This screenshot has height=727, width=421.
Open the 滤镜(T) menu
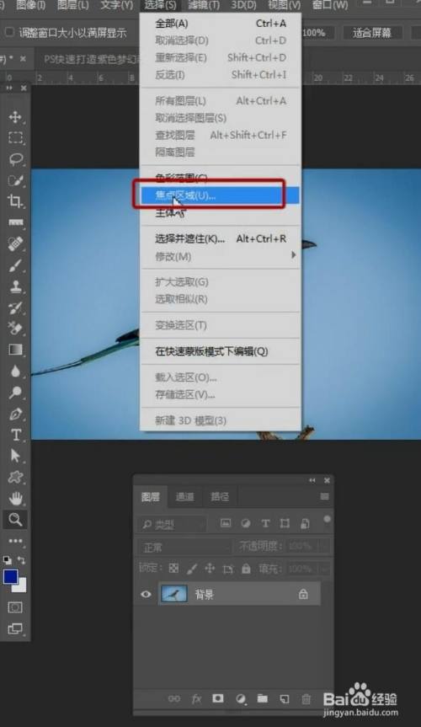tap(204, 5)
